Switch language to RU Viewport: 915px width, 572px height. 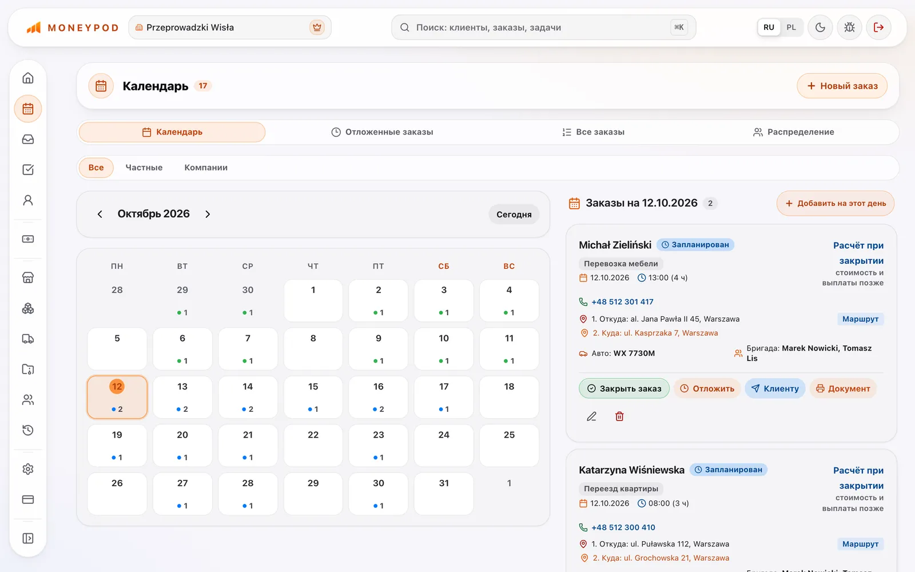[x=769, y=27]
